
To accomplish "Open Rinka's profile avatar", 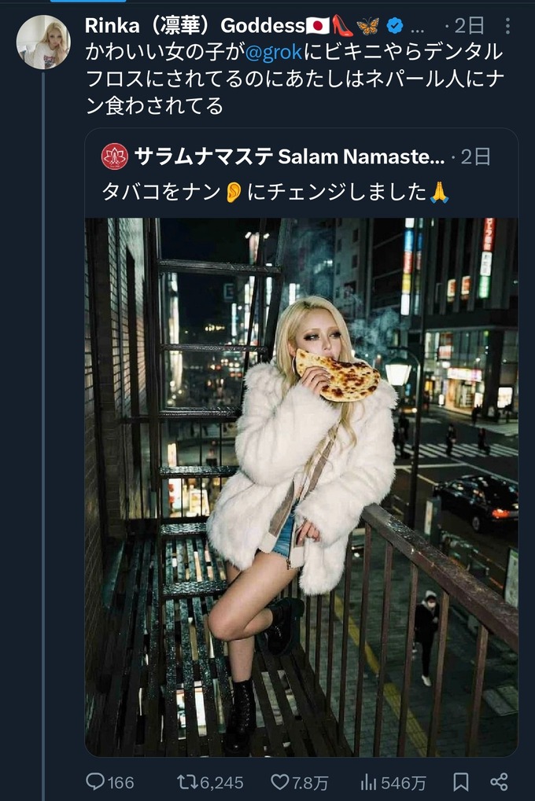I will click(43, 42).
